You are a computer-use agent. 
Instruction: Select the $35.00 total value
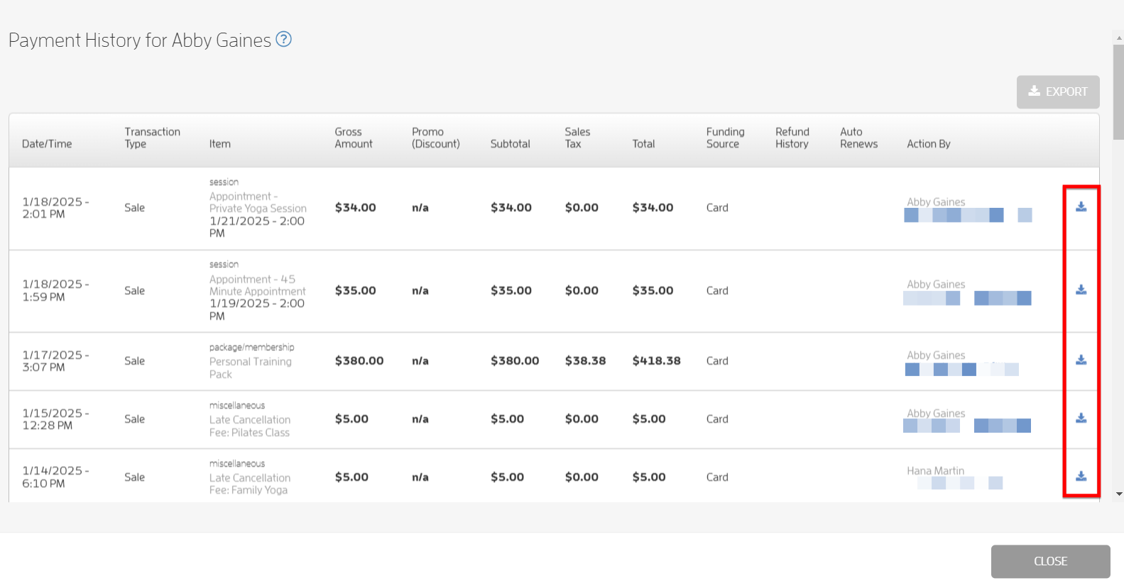[653, 290]
